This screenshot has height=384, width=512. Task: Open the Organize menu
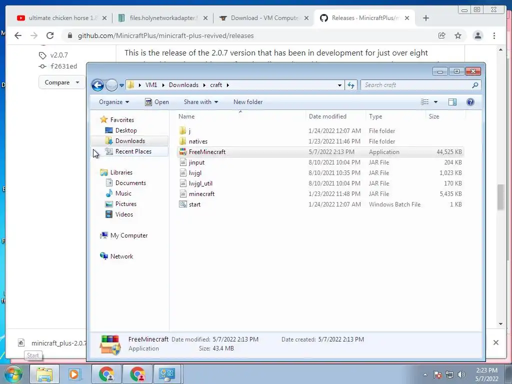pos(114,102)
